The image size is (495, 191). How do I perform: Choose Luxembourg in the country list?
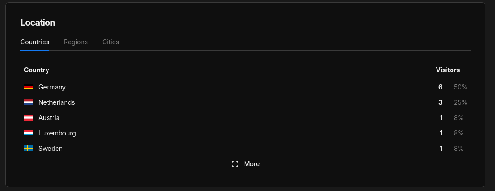click(x=57, y=133)
